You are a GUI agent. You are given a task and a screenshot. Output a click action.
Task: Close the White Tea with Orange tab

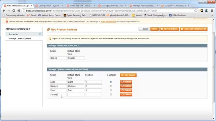pos(94,6)
